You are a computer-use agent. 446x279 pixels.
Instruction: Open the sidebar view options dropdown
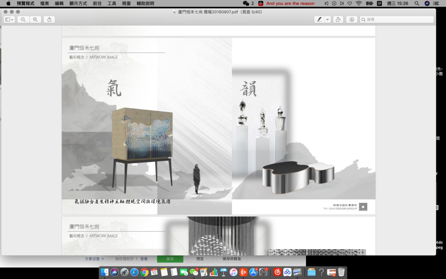(9, 20)
